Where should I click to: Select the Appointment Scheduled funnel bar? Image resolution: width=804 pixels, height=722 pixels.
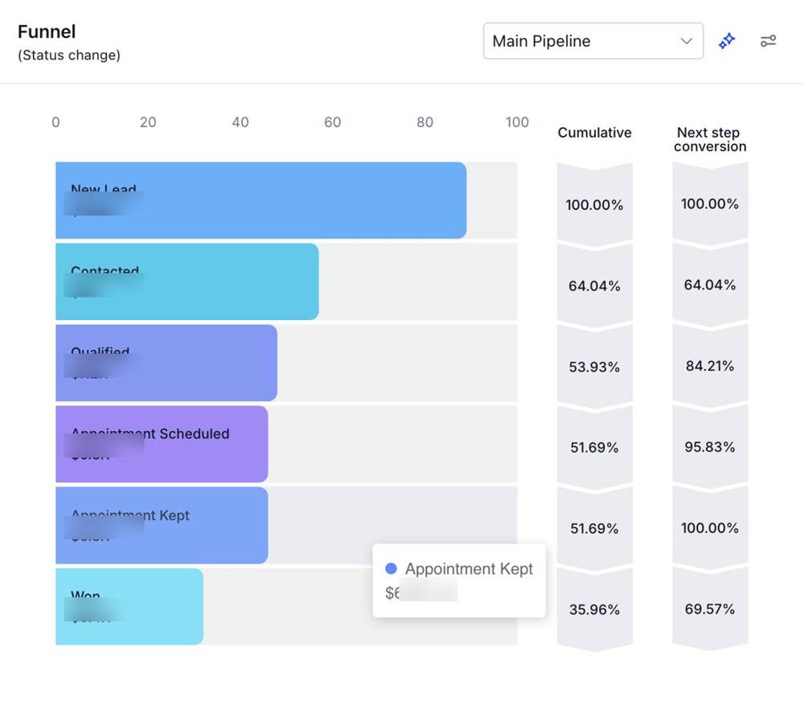point(162,444)
